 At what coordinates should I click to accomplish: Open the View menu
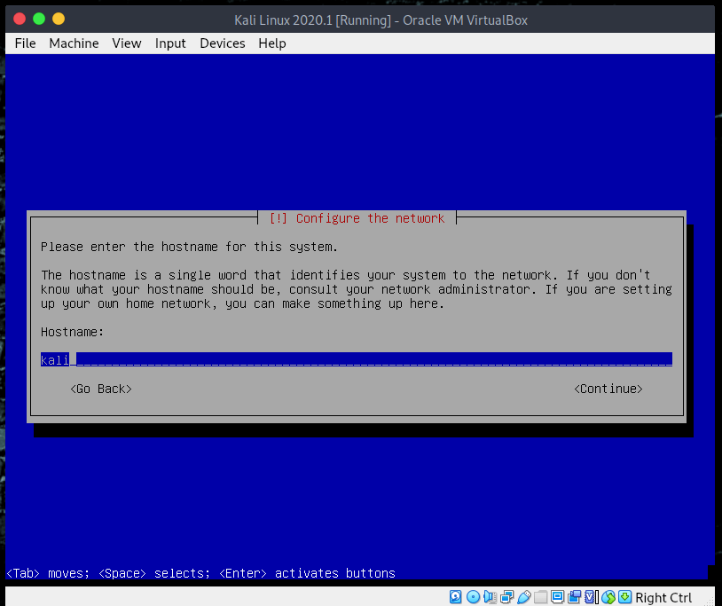coord(127,43)
